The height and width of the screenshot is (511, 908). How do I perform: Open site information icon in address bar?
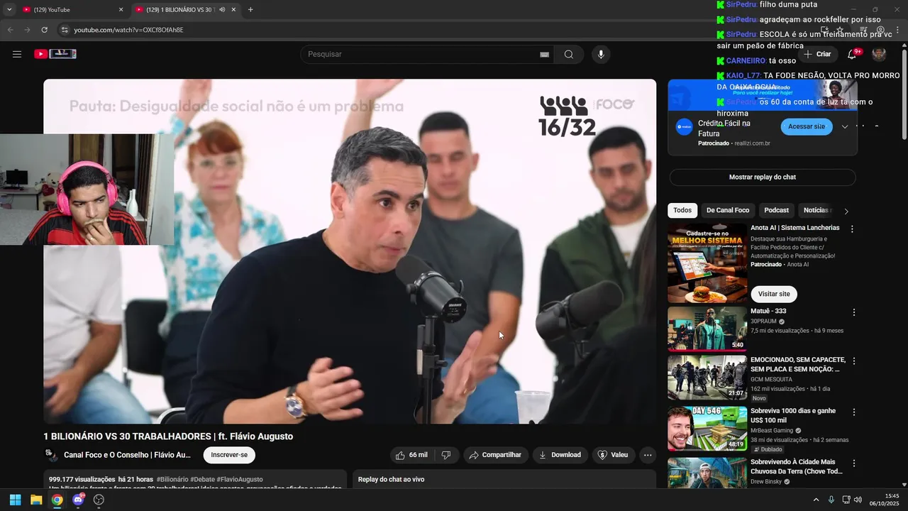click(x=65, y=30)
